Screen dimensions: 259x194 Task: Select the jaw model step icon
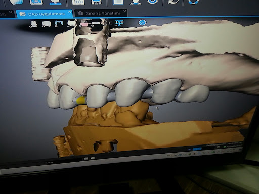pos(46,24)
